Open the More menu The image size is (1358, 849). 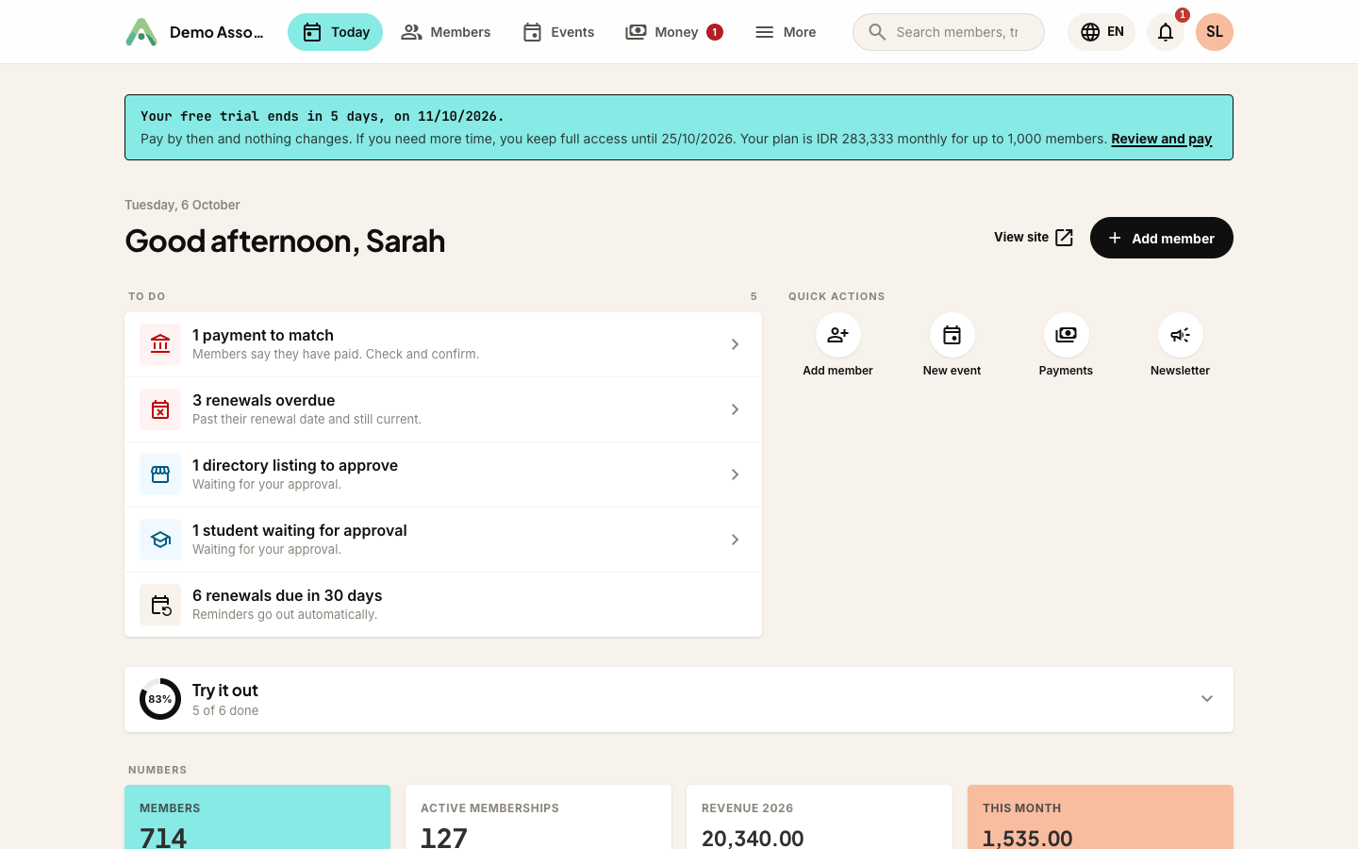(786, 32)
